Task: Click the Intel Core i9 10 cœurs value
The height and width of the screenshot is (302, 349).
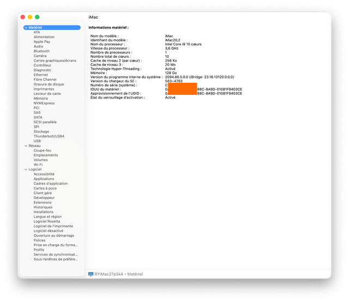Action: (x=183, y=44)
